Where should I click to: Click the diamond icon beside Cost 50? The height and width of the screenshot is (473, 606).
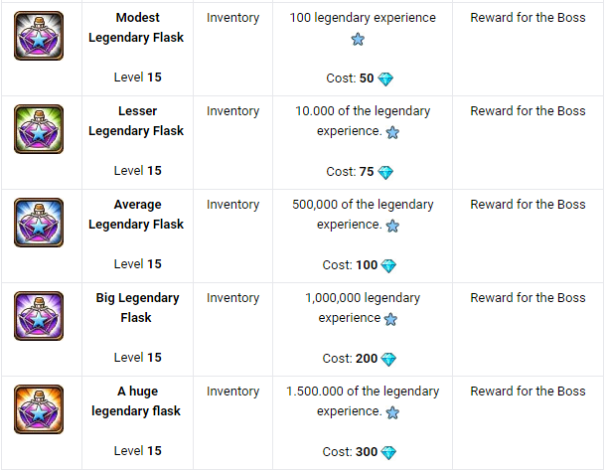pyautogui.click(x=386, y=79)
